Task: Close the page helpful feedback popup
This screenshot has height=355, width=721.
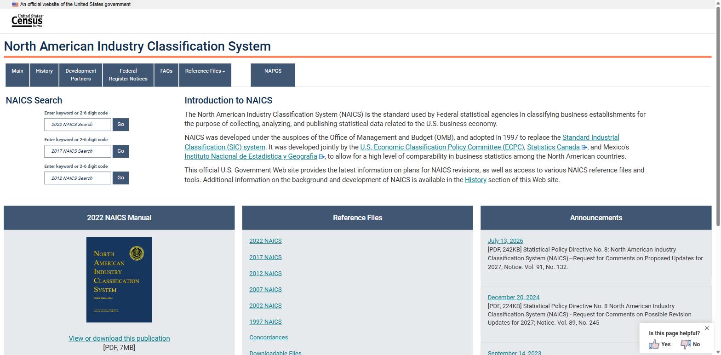Action: click(x=707, y=328)
